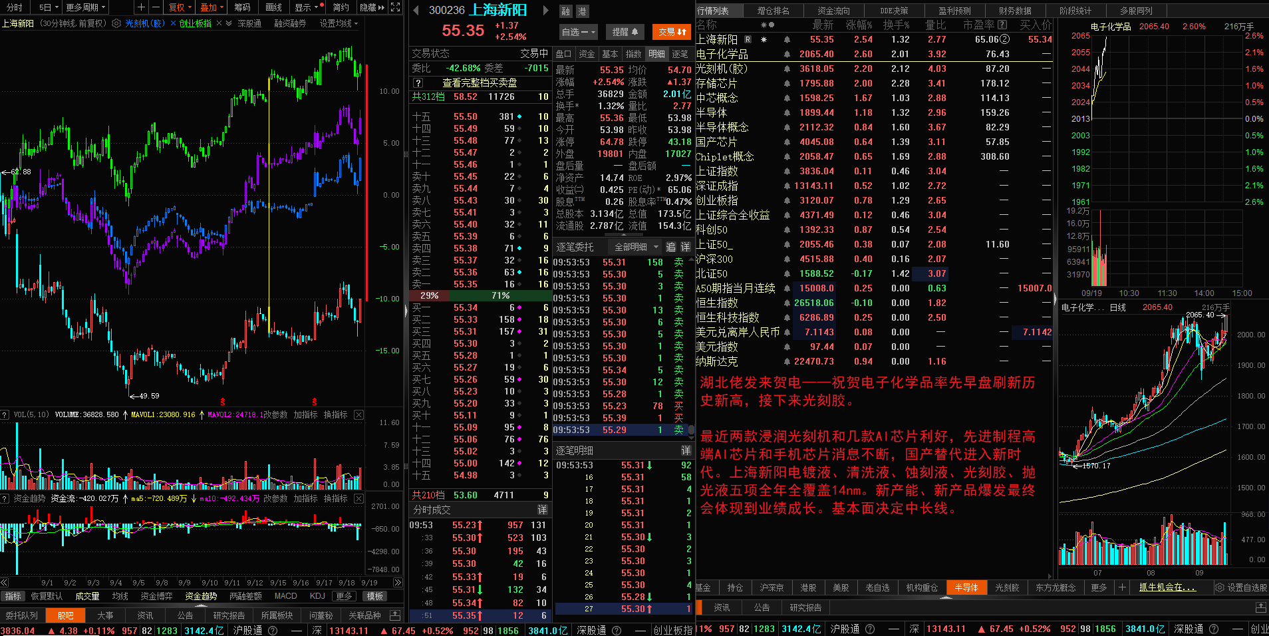Collapse the sidebar with 隐藏 arrows

point(372,7)
